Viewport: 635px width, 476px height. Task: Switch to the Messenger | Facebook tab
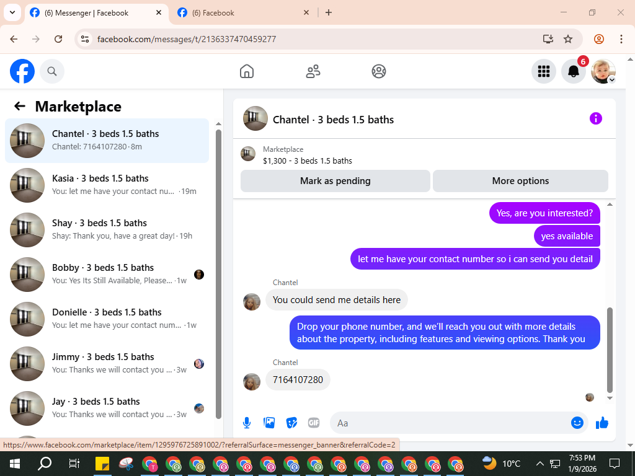pos(96,13)
